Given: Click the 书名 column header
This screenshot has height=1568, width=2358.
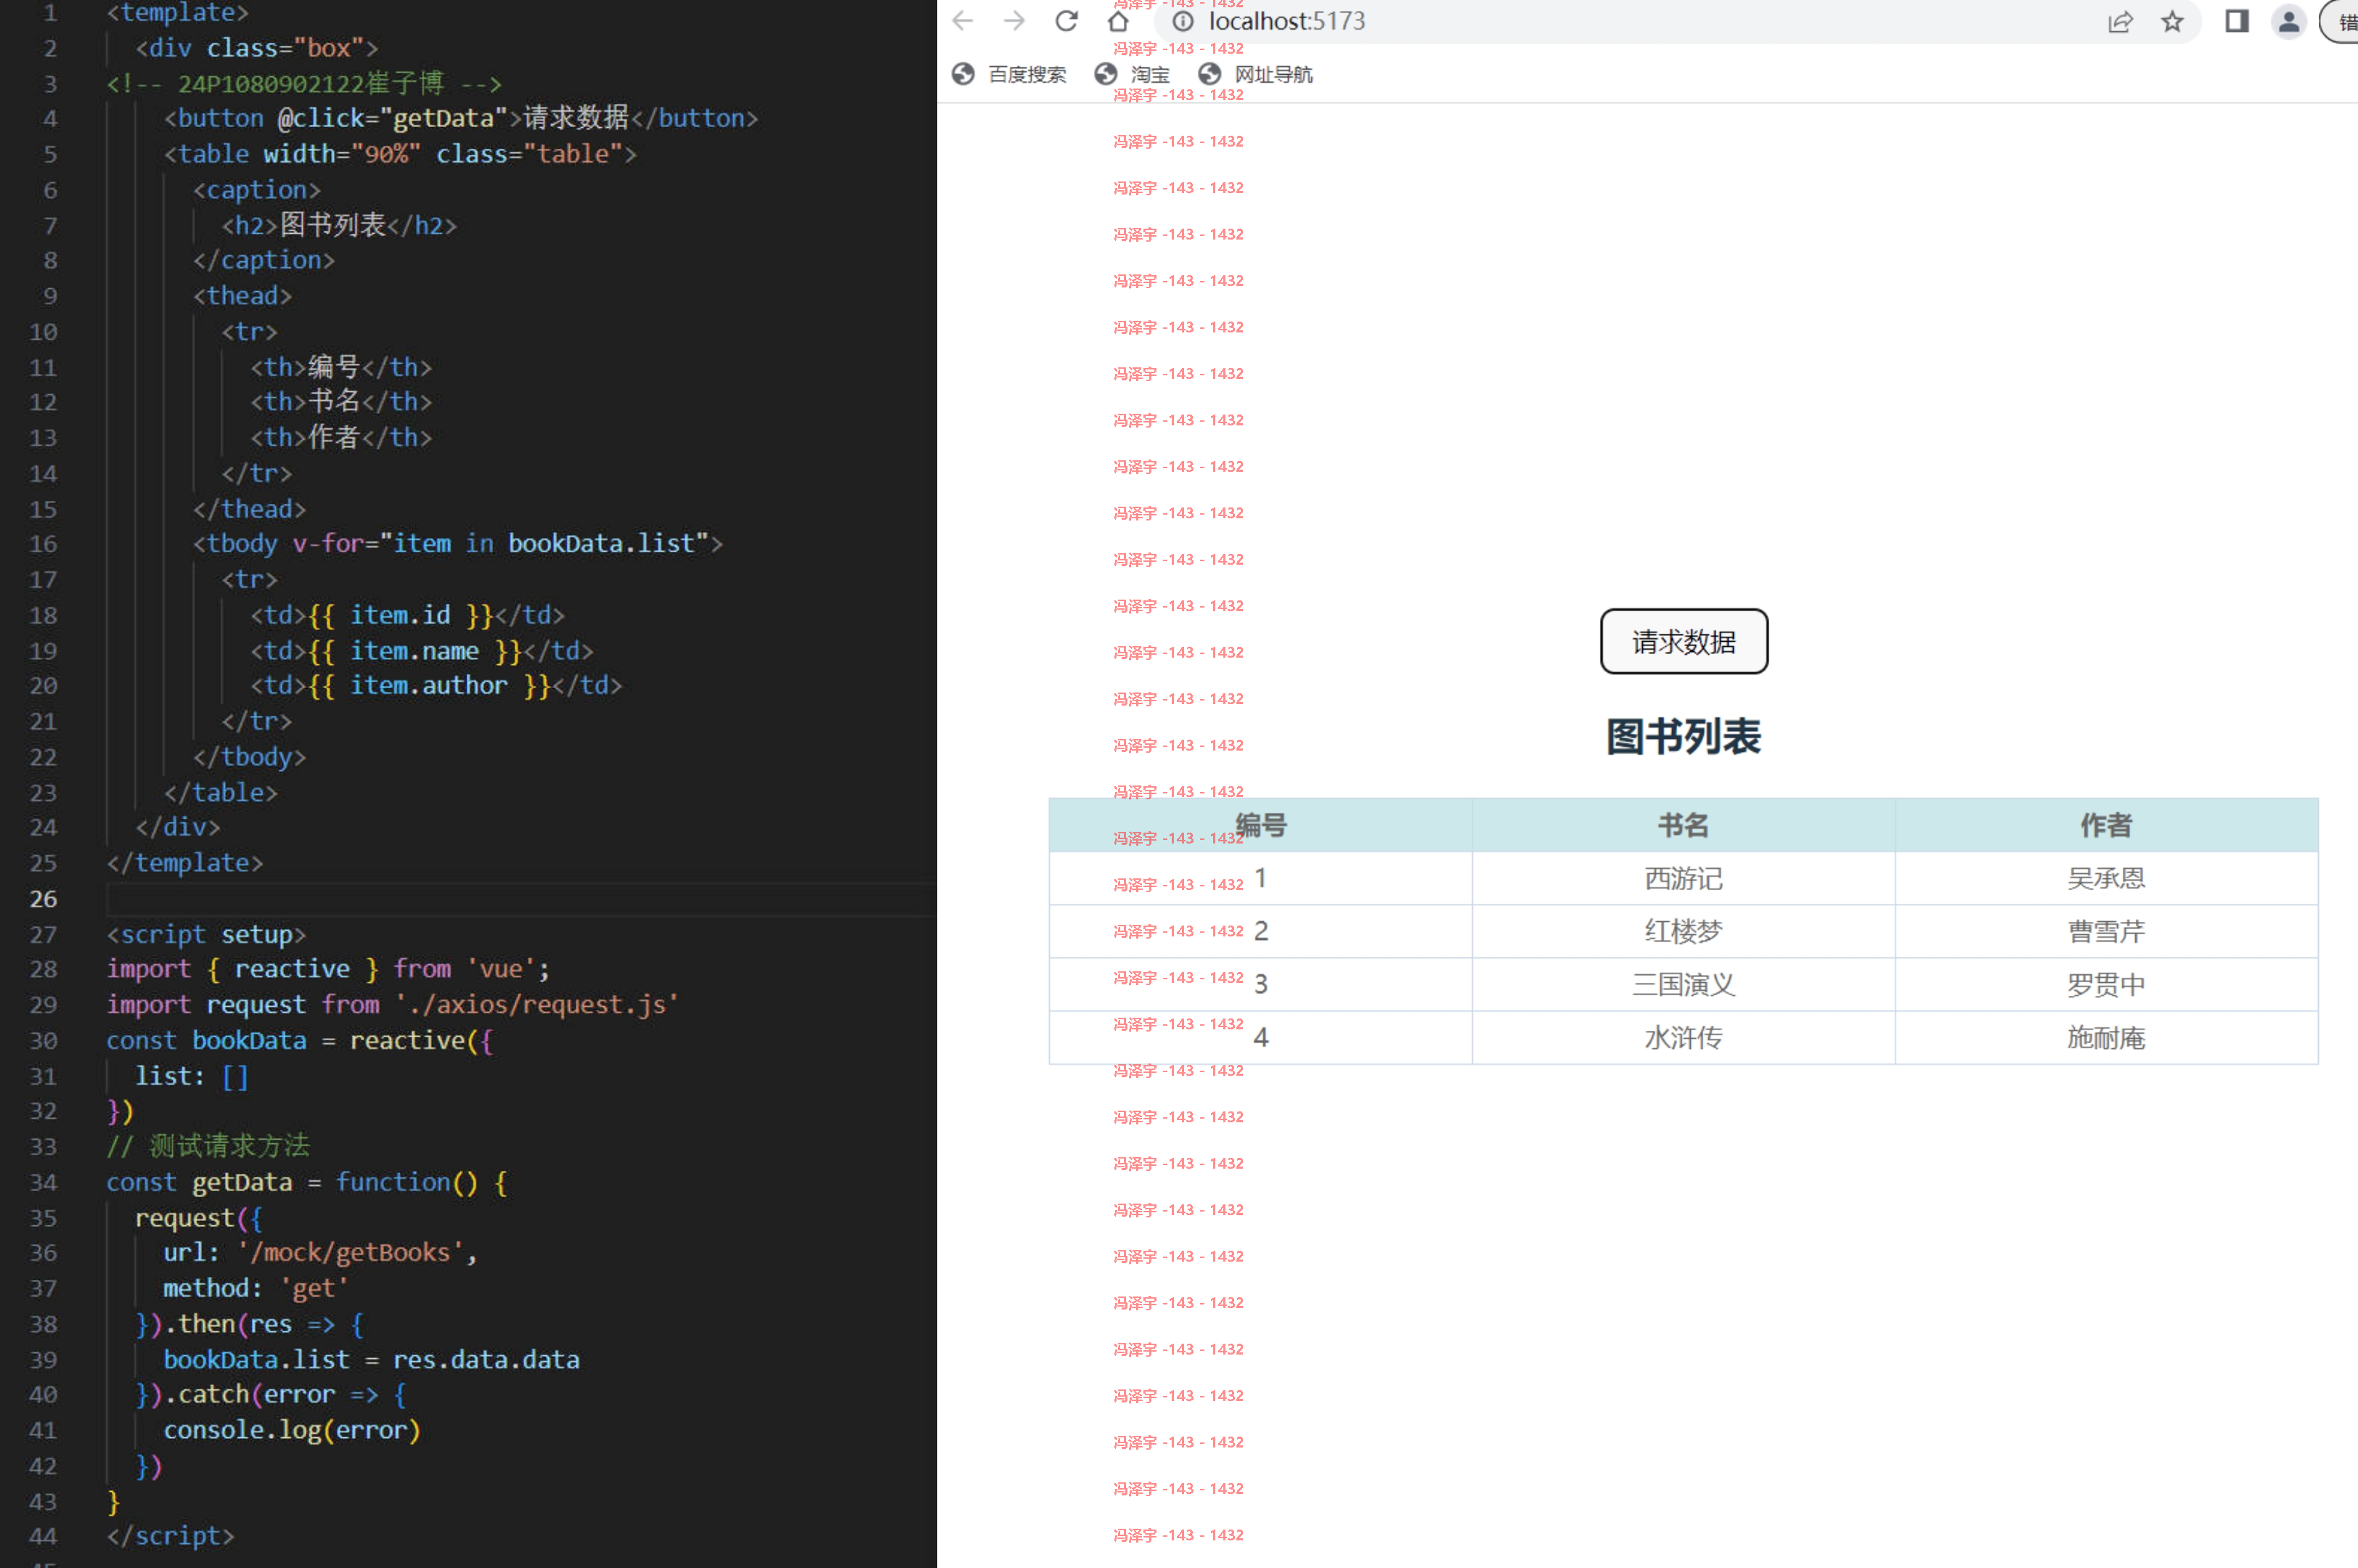Looking at the screenshot, I should pyautogui.click(x=1683, y=825).
